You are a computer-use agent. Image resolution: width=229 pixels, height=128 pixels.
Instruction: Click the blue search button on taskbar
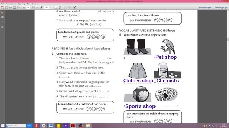[29, 126]
